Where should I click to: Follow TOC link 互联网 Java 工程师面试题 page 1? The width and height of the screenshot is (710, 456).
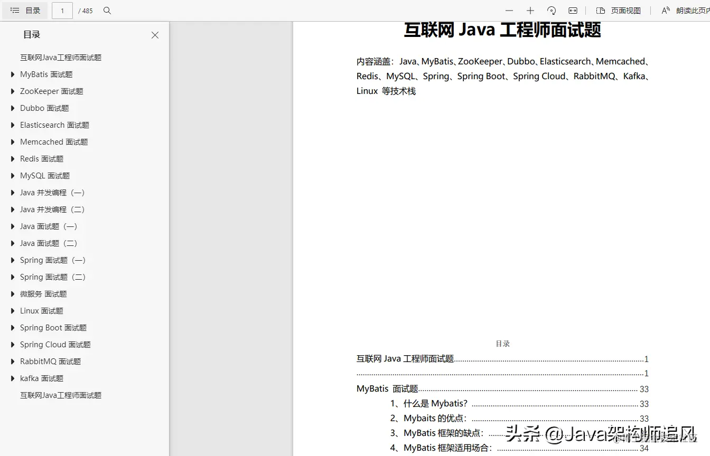(x=502, y=359)
